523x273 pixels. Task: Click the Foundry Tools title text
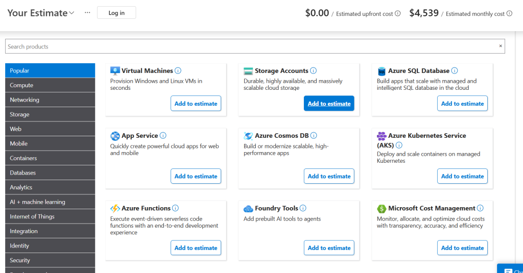pos(276,208)
